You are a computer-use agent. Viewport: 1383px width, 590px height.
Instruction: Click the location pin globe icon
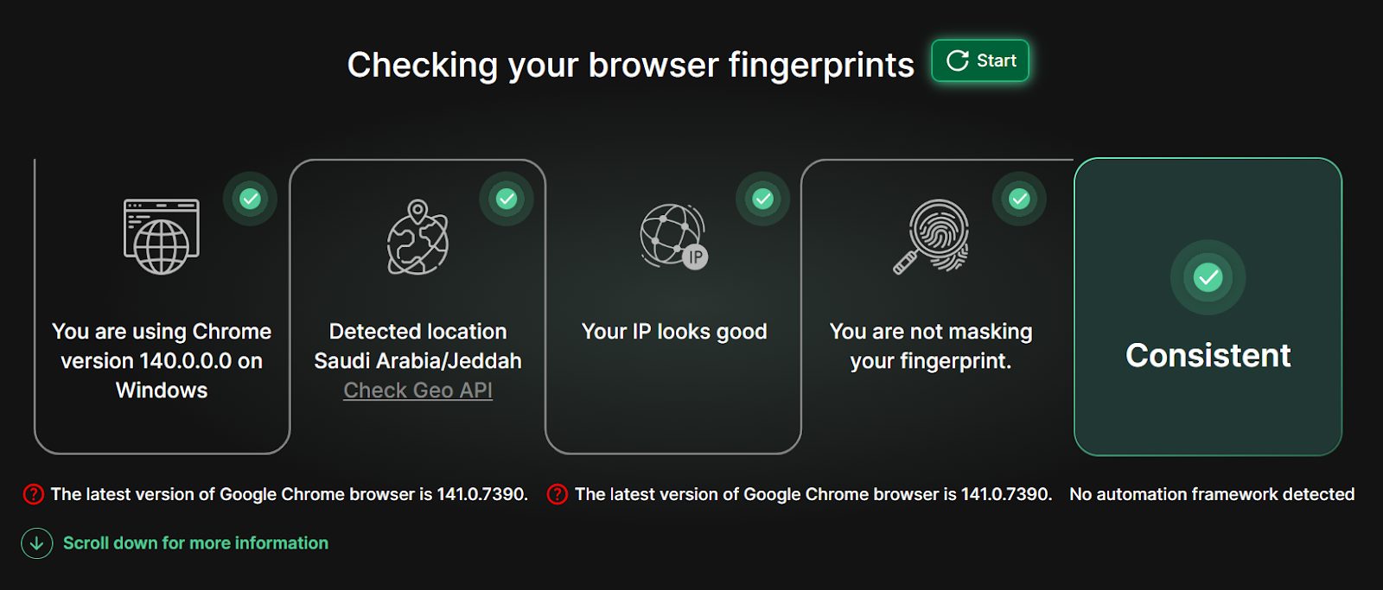pos(417,238)
